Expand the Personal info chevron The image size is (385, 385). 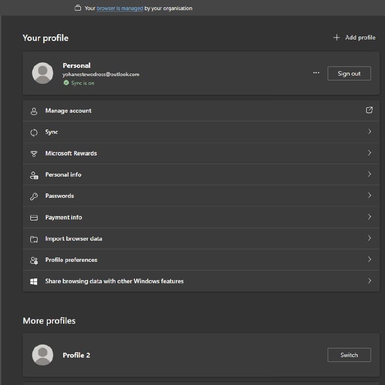(369, 174)
